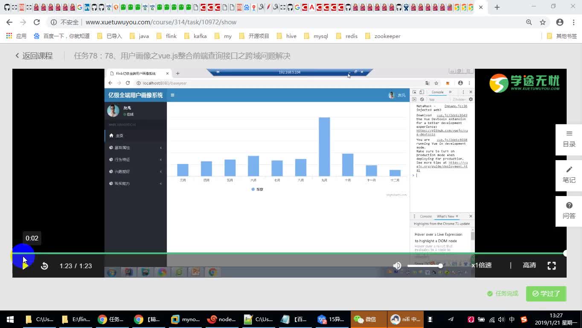Screen dimensions: 582x328
Task: Click the browser address bar URL
Action: [161, 22]
